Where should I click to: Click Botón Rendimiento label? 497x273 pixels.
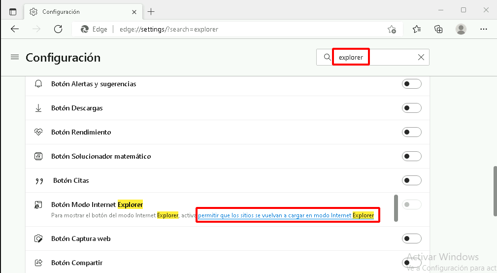click(x=81, y=132)
